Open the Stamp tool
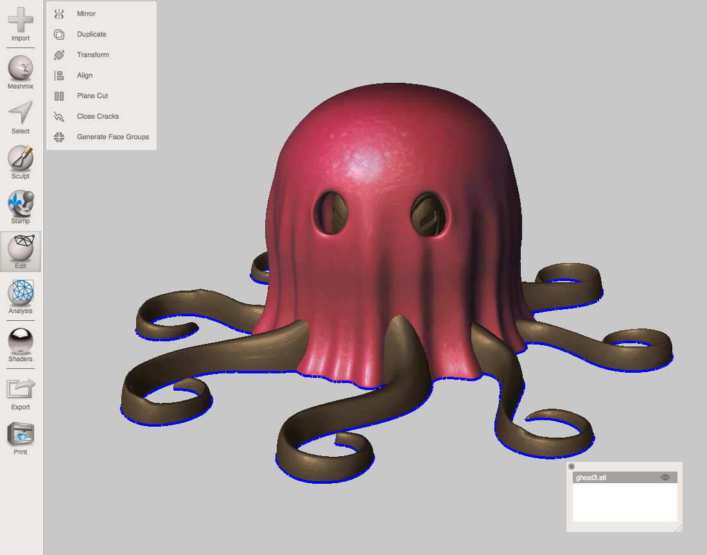Image resolution: width=707 pixels, height=555 pixels. [20, 205]
